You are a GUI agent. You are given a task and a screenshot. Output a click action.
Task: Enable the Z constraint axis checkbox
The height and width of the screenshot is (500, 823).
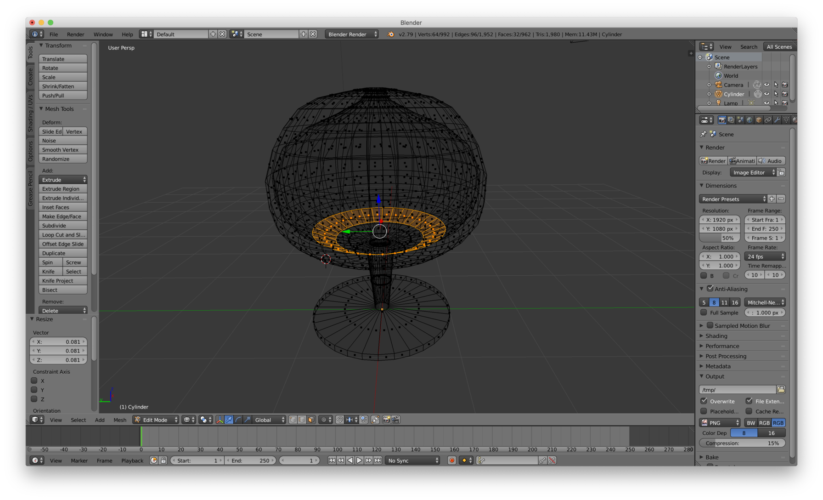point(34,399)
